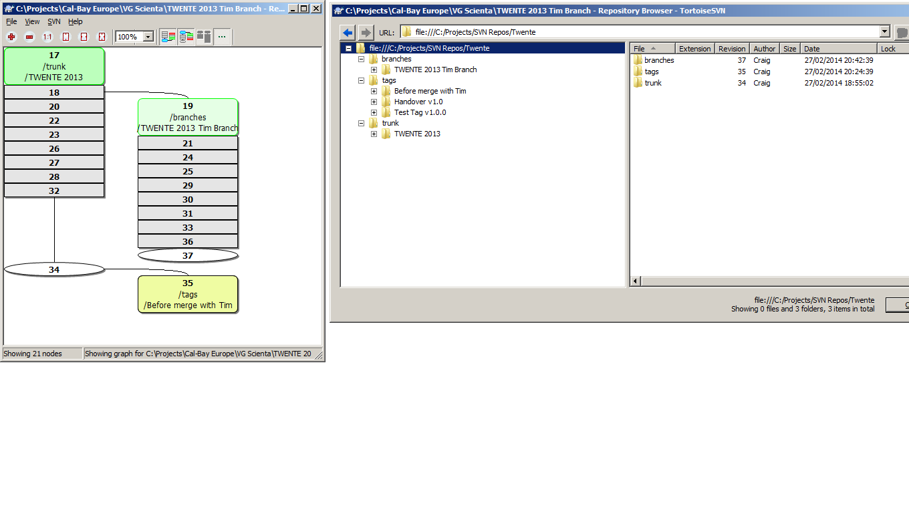This screenshot has height=518, width=909.
Task: Click the fit-height icon with top and bottom bars
Action: tap(66, 37)
